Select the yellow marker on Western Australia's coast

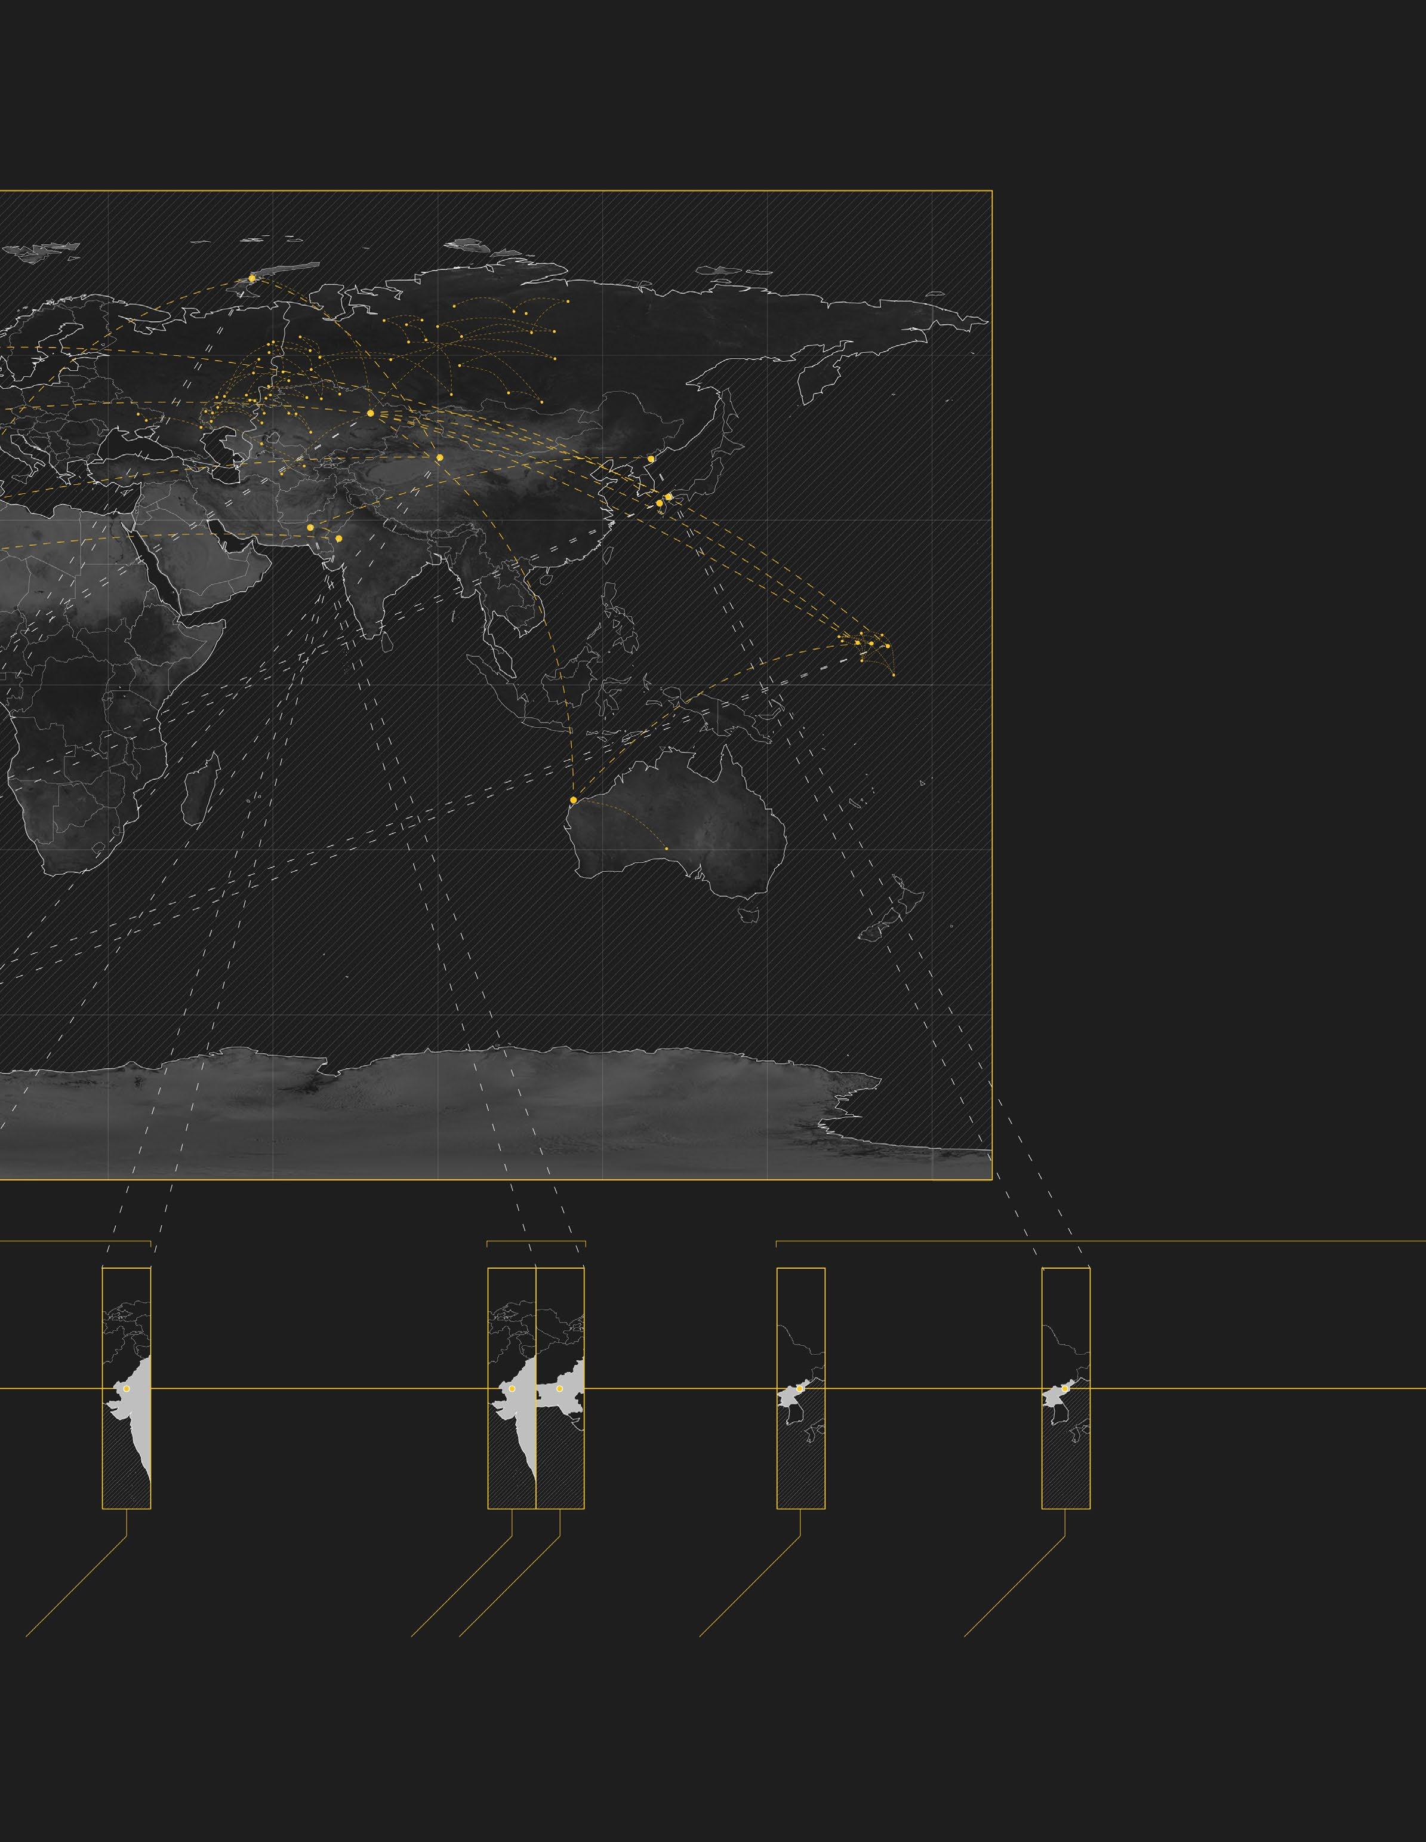[x=574, y=799]
